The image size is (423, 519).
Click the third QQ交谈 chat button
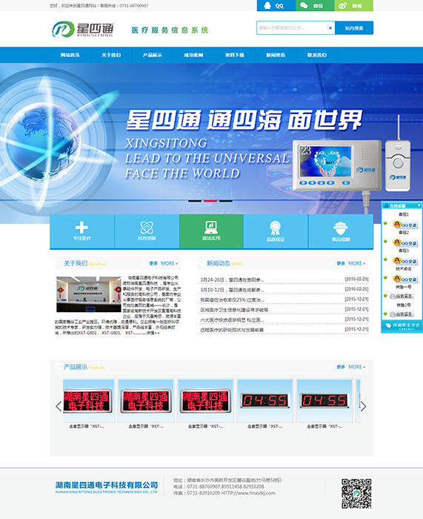405,261
